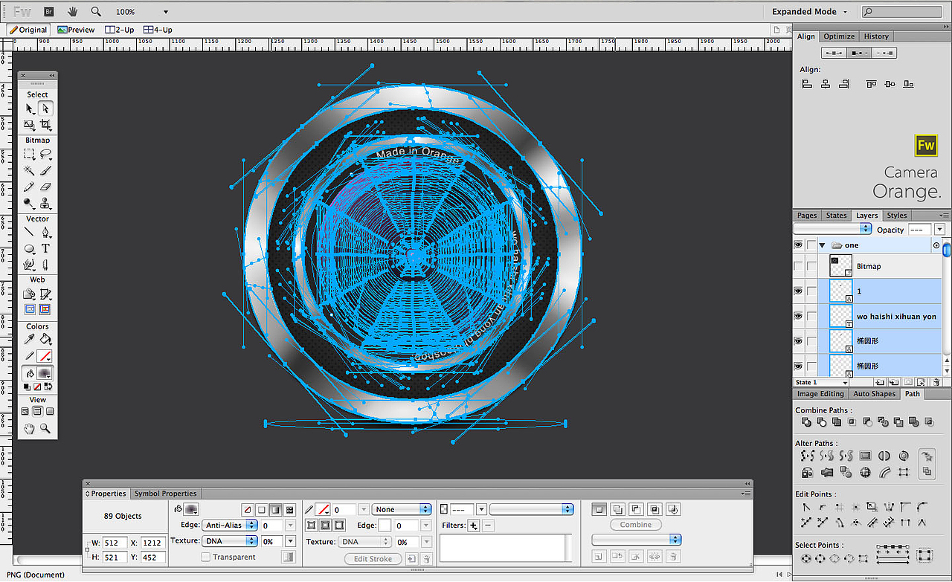Viewport: 952px width, 582px height.
Task: Select the Paint Bucket tool
Action: point(45,340)
